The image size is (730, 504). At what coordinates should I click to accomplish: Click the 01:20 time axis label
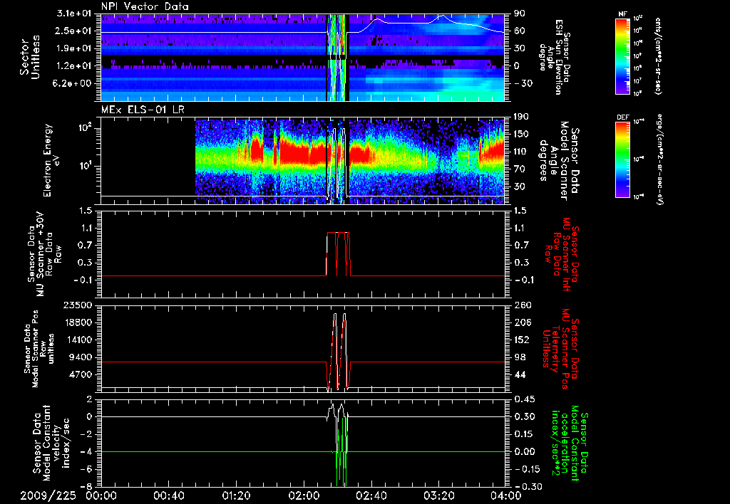236,495
